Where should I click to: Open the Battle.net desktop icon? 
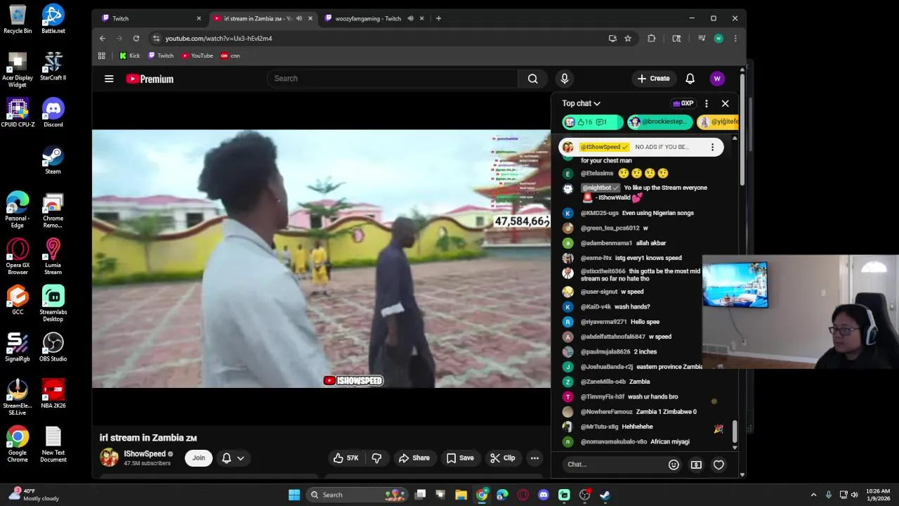pyautogui.click(x=53, y=19)
